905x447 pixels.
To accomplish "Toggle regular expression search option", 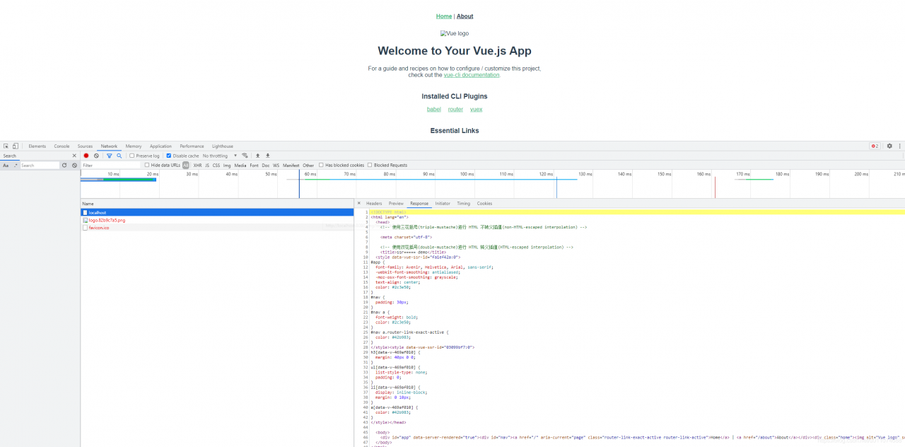I will point(16,166).
